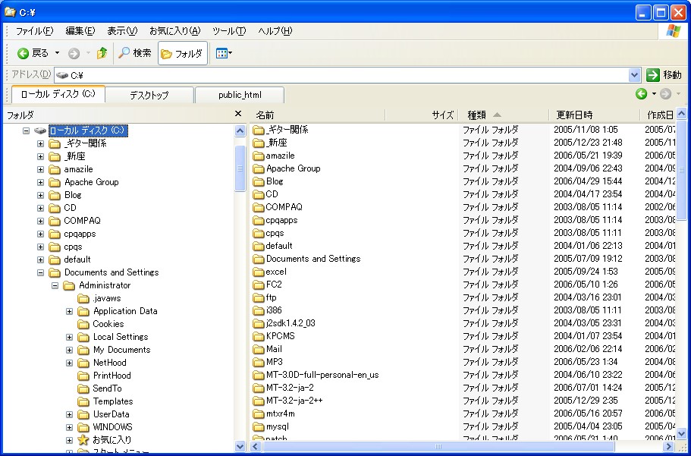Select the お気に入り favorites star icon
This screenshot has height=456, width=691.
[x=83, y=439]
